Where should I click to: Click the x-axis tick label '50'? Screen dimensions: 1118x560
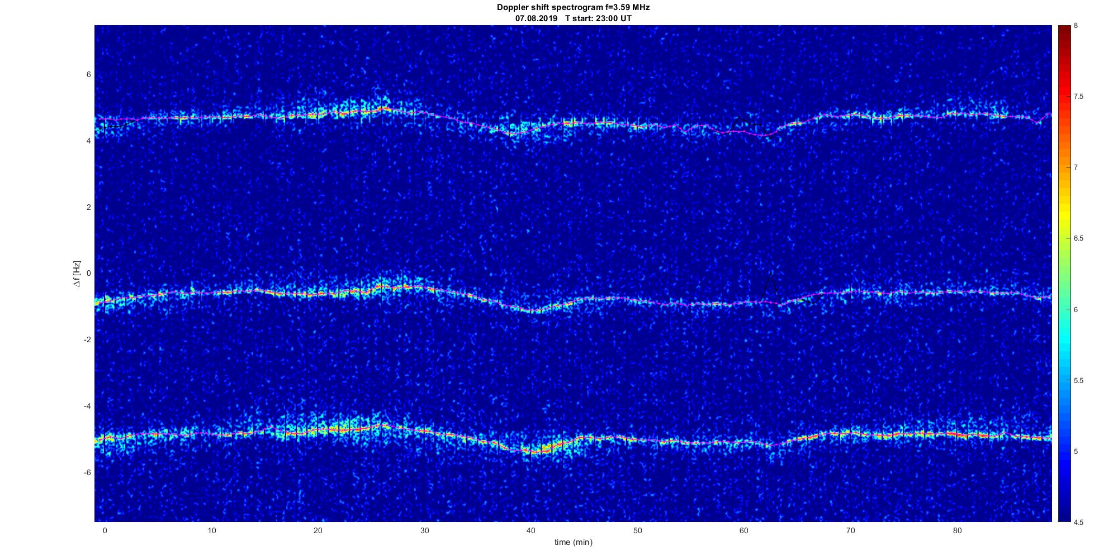[637, 530]
